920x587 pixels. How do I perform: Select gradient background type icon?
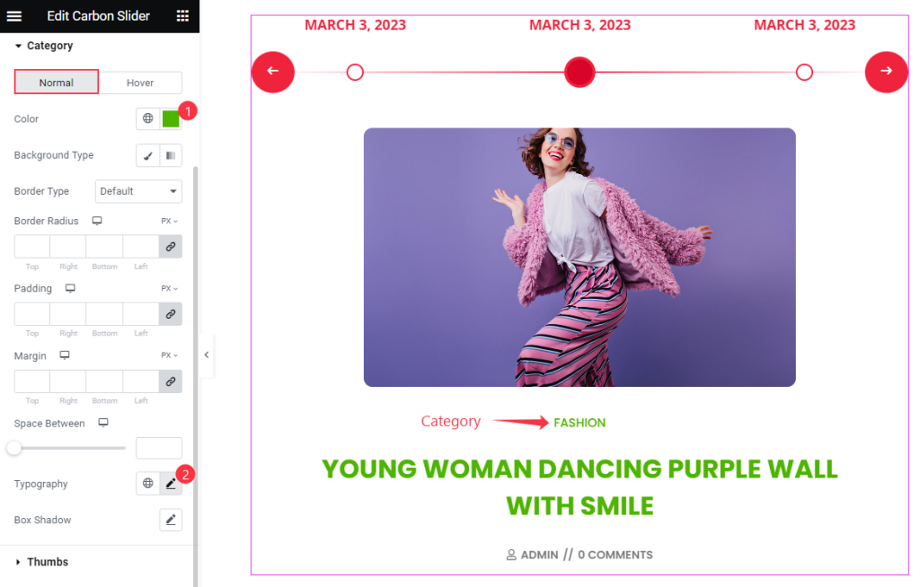click(171, 155)
